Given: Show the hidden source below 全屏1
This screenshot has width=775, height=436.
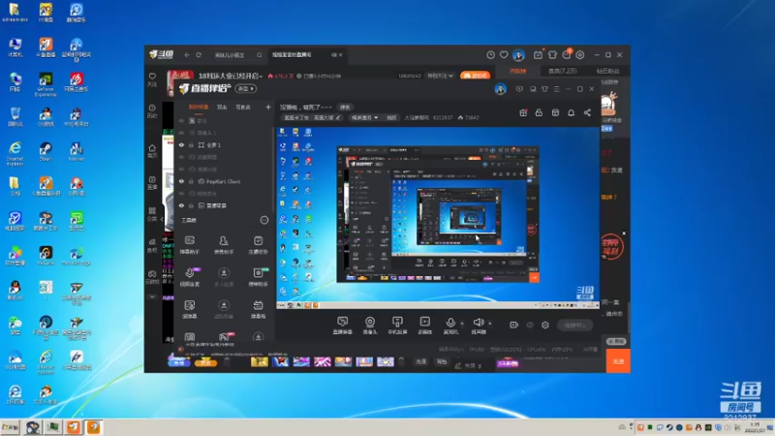Looking at the screenshot, I should [x=181, y=157].
